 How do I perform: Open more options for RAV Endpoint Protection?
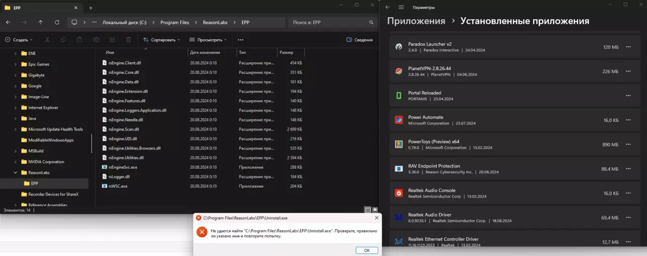tap(628, 169)
